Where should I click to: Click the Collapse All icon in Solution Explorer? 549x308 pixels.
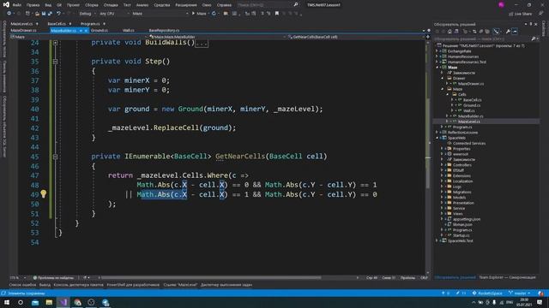tap(481, 32)
